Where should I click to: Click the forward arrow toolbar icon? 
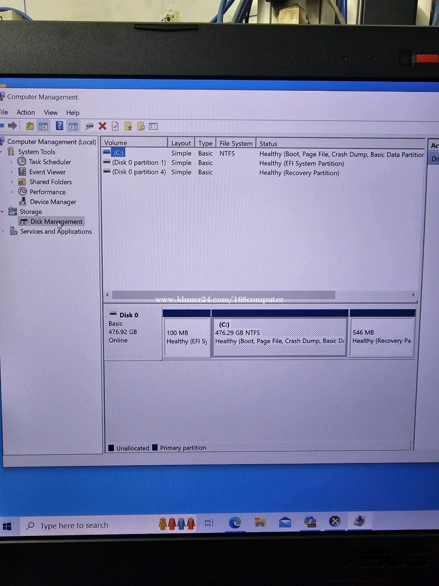[x=13, y=126]
